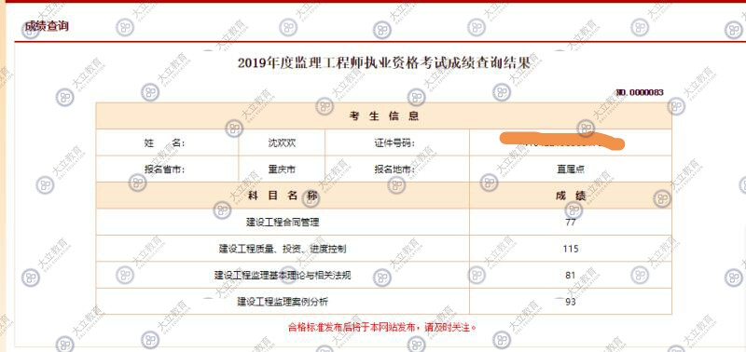Viewport: 746px width, 352px height.
Task: Click the 报名地市 label cell
Action: coord(397,169)
